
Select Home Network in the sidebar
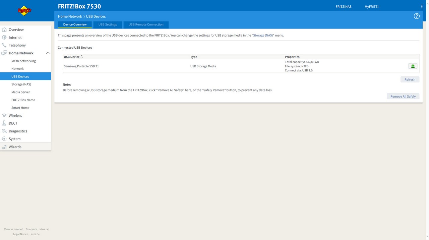tap(21, 53)
